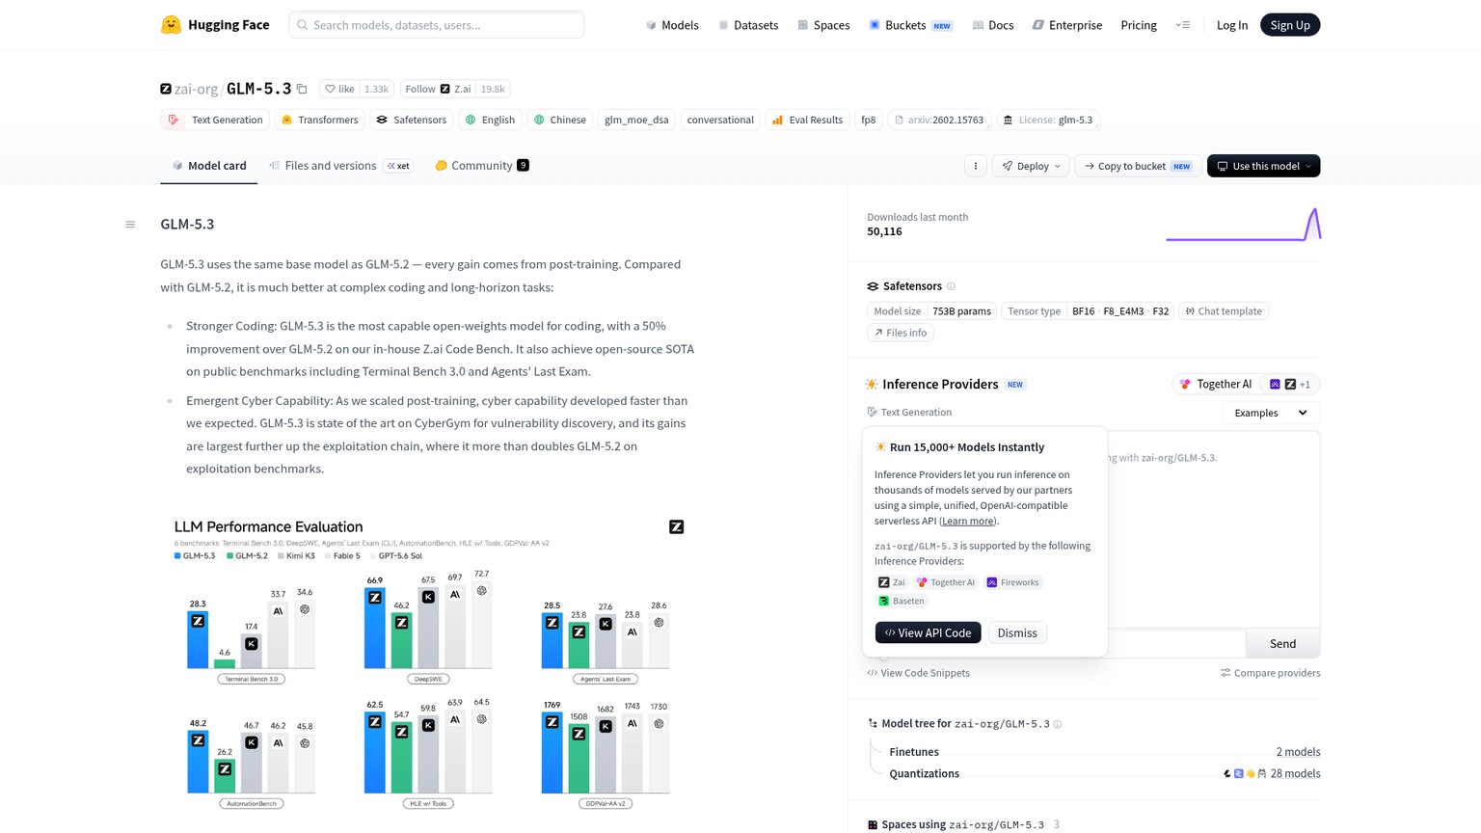Switch to the Files and versions tab
This screenshot has width=1481, height=833.
point(340,166)
